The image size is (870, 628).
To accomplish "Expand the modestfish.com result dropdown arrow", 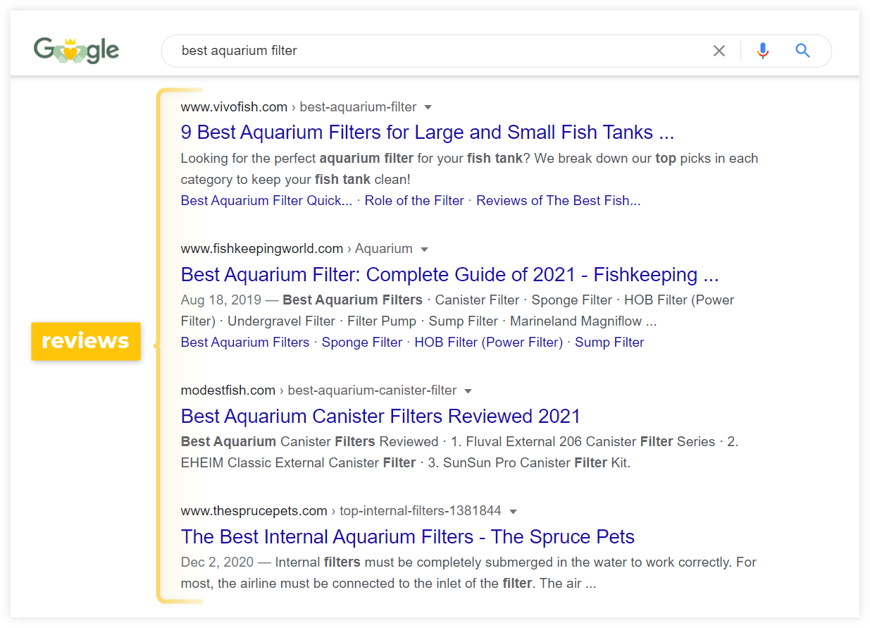I will [x=468, y=391].
